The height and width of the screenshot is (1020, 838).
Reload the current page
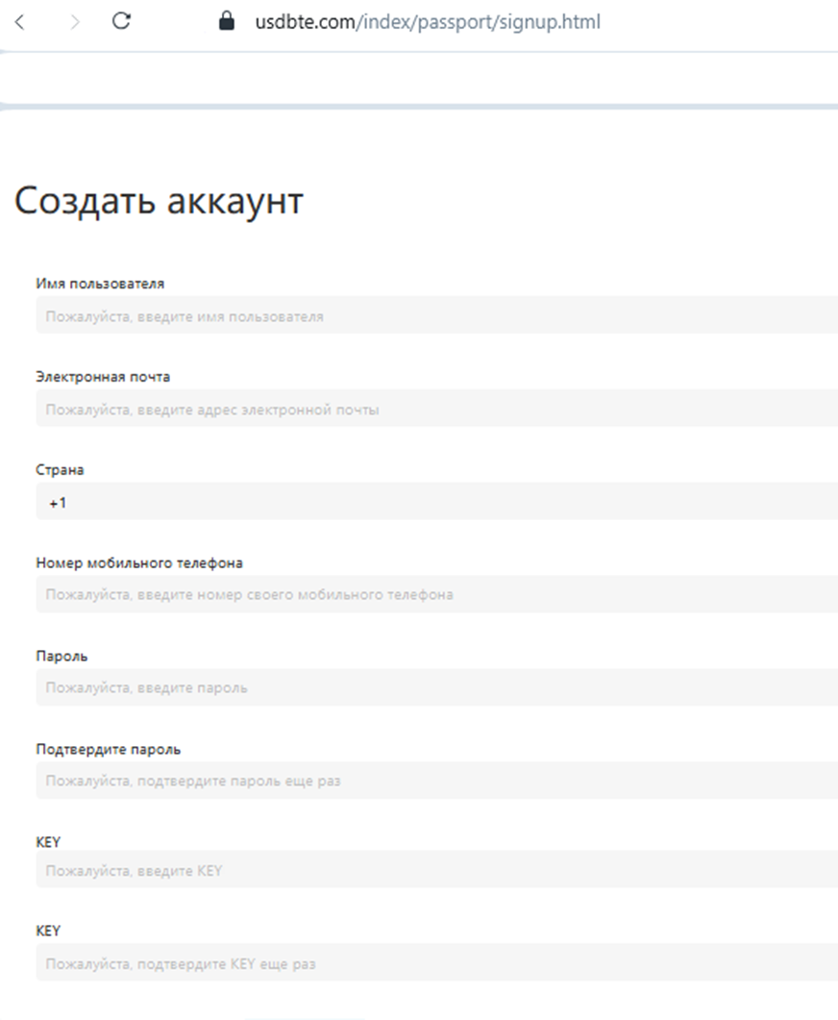point(121,21)
